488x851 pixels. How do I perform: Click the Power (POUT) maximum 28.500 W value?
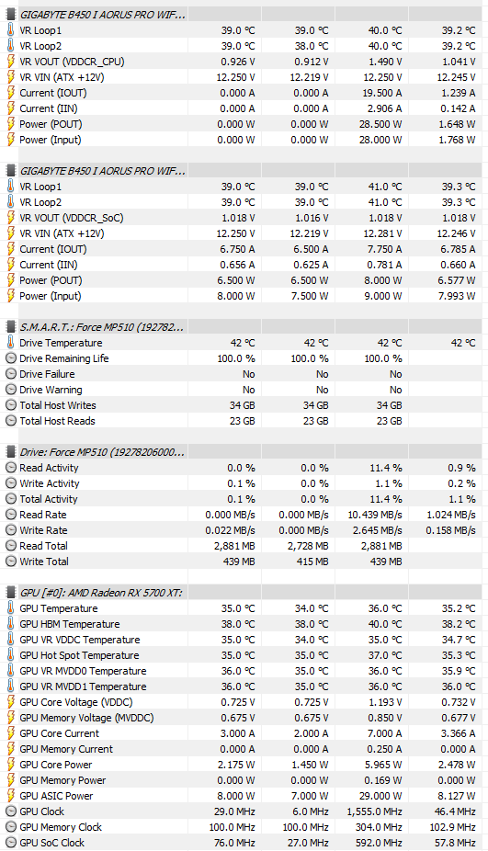(x=380, y=124)
